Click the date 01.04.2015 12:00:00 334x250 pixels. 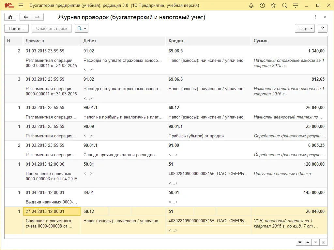coord(45,164)
